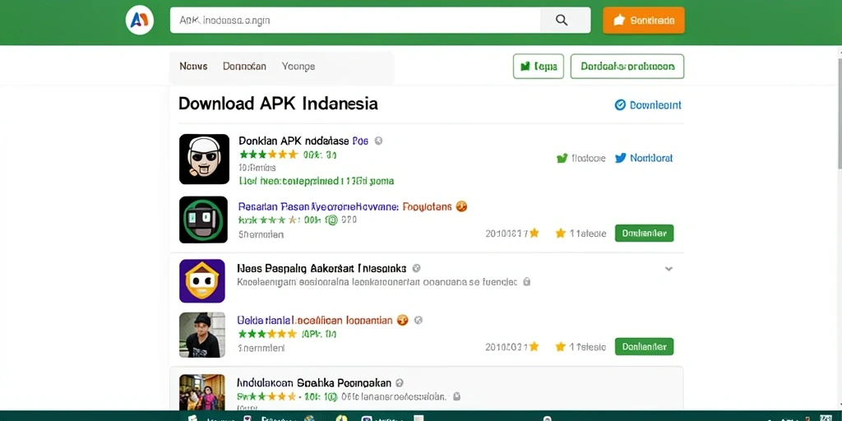
Task: Open the green text link under Donklan APK
Action: [x=317, y=181]
